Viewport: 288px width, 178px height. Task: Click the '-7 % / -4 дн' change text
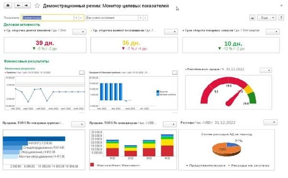click(137, 49)
